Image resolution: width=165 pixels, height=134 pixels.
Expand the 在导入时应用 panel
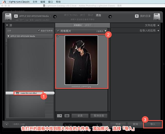(x=158, y=31)
